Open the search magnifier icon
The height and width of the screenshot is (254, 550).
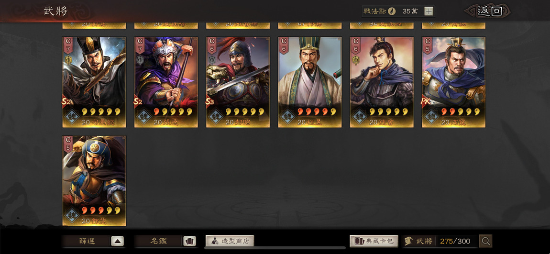[486, 241]
